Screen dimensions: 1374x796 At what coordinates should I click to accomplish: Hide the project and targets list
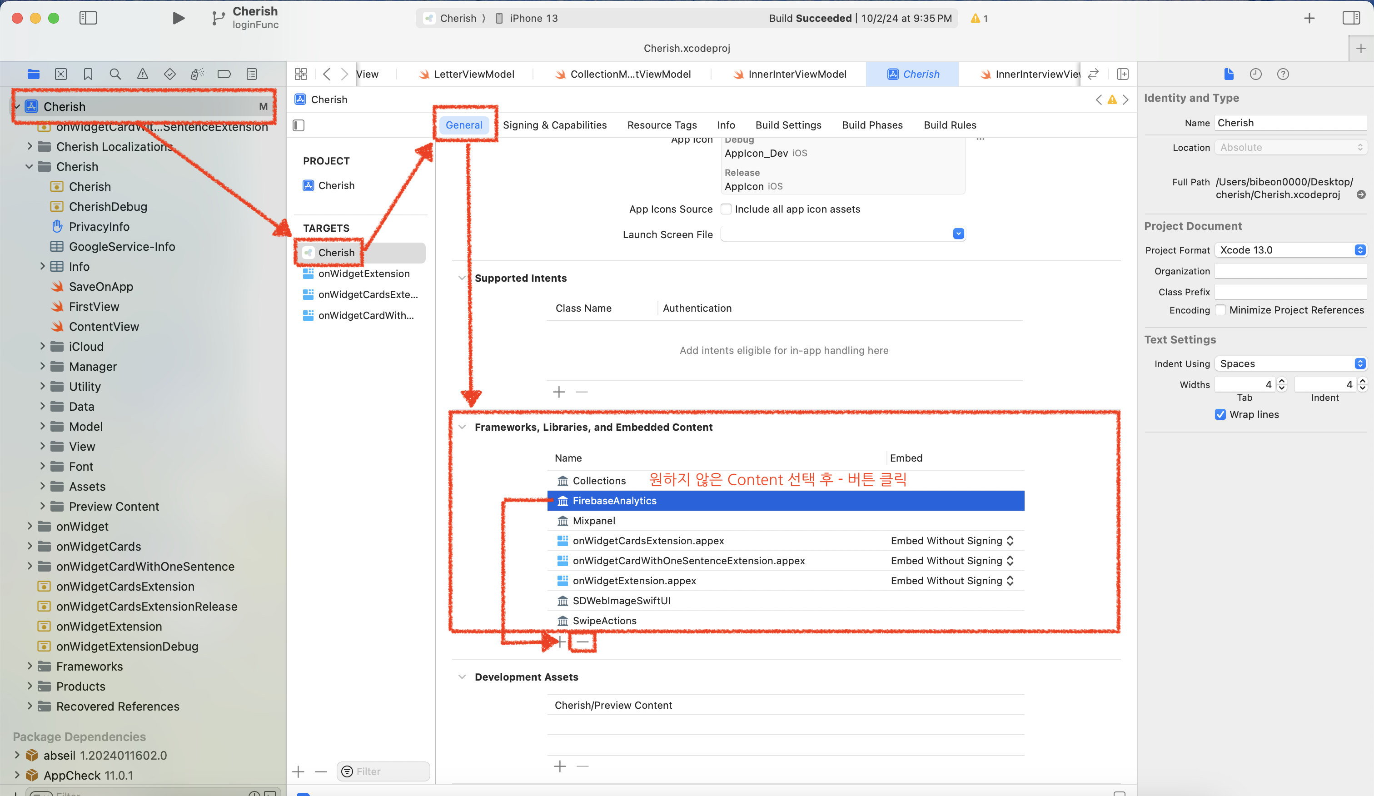coord(299,125)
